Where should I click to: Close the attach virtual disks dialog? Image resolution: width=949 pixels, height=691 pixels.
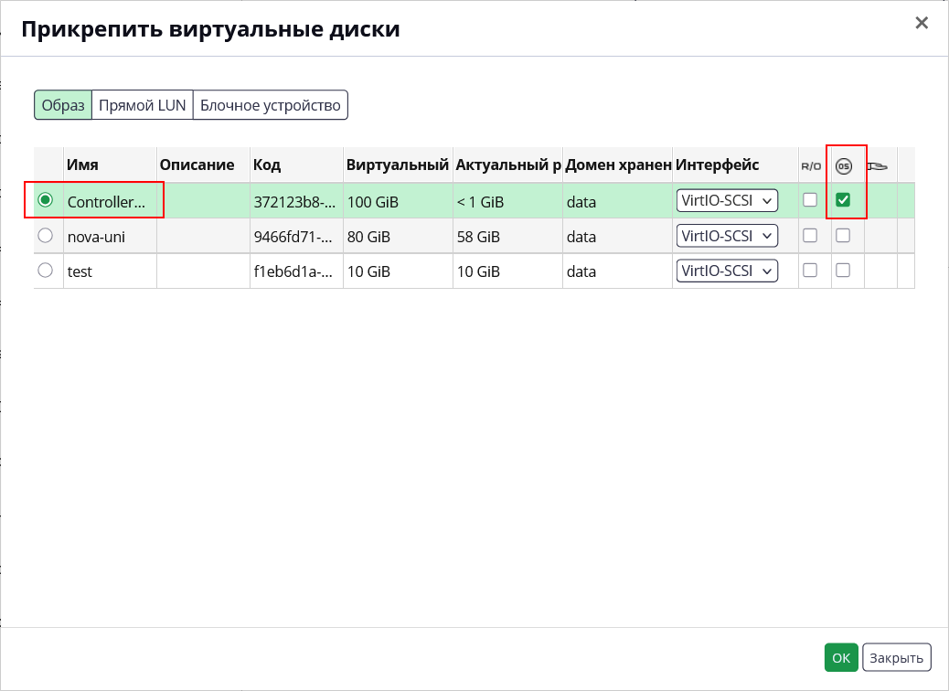922,23
